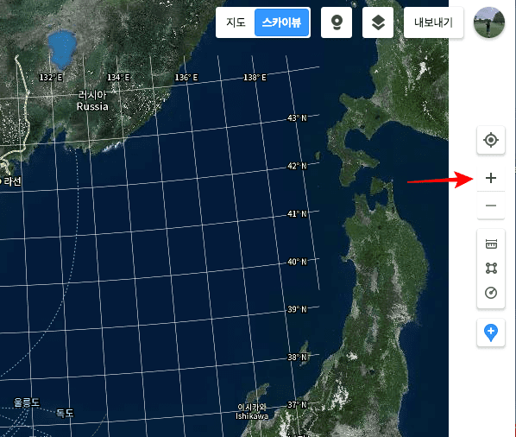The image size is (516, 437).
Task: Click the 43° N latitude label
Action: (x=297, y=118)
